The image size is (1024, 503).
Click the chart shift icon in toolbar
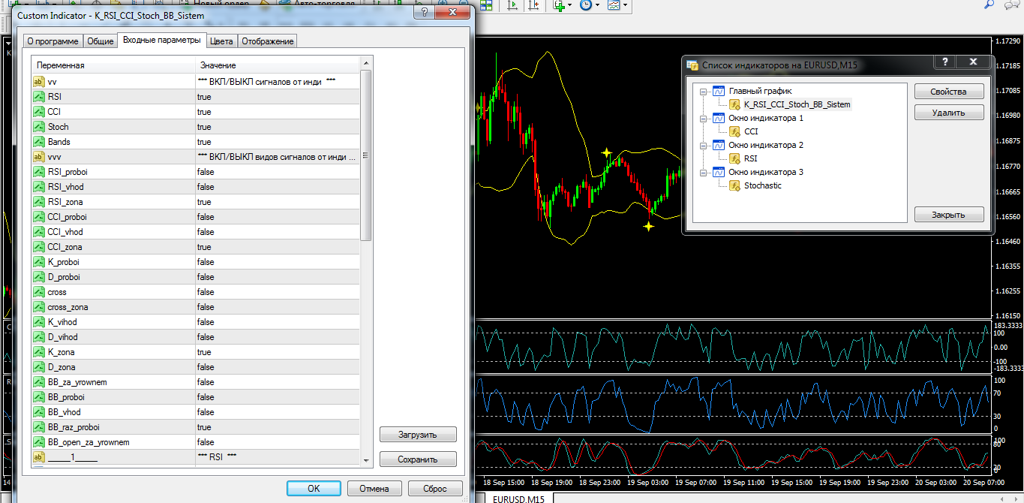tap(533, 5)
